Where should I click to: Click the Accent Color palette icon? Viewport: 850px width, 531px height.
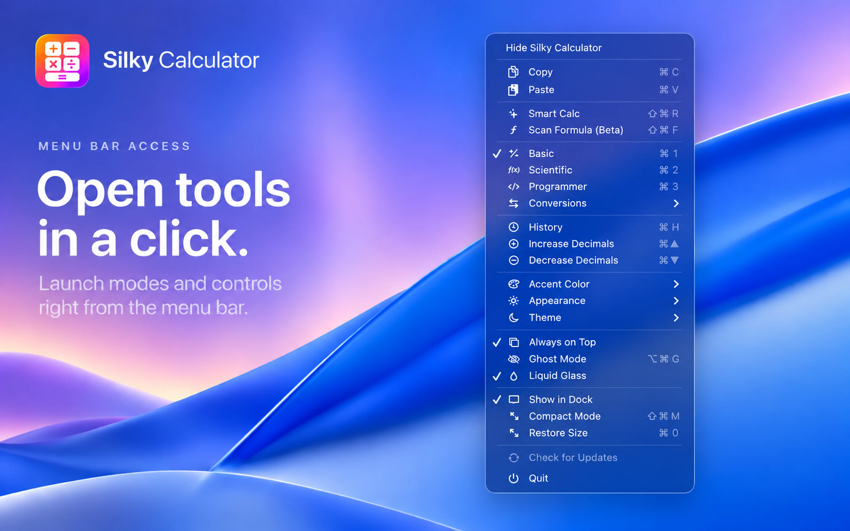tap(514, 284)
